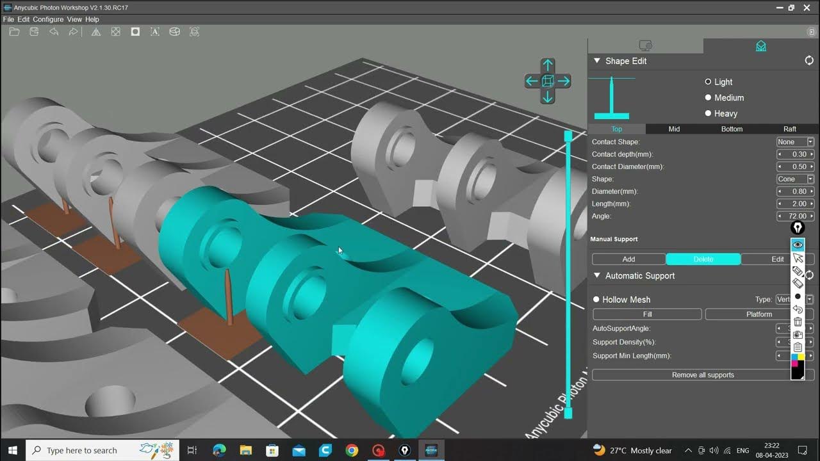820x461 pixels.
Task: Select the Medium support radio button
Action: [x=708, y=97]
